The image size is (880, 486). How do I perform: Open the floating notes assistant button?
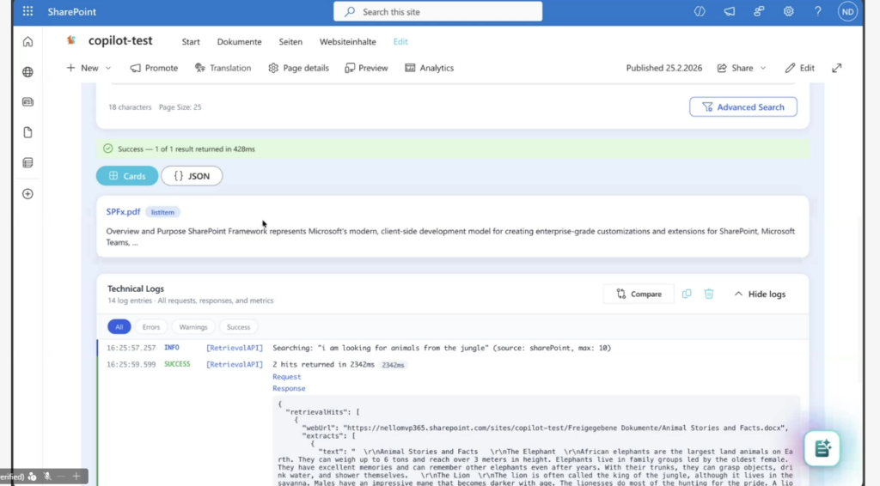point(822,448)
